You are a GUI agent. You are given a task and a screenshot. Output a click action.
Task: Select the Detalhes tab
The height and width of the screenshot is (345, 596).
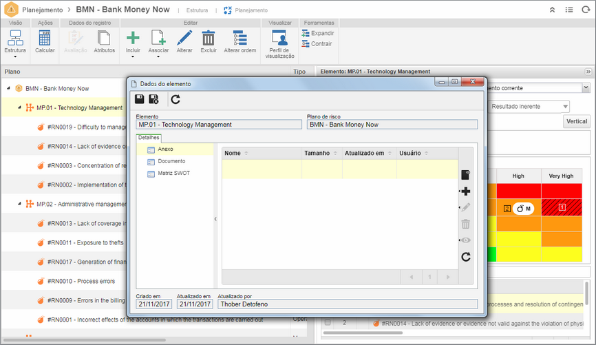[x=149, y=138]
